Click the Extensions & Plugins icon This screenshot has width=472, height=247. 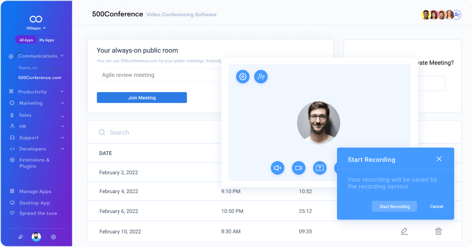pos(13,160)
